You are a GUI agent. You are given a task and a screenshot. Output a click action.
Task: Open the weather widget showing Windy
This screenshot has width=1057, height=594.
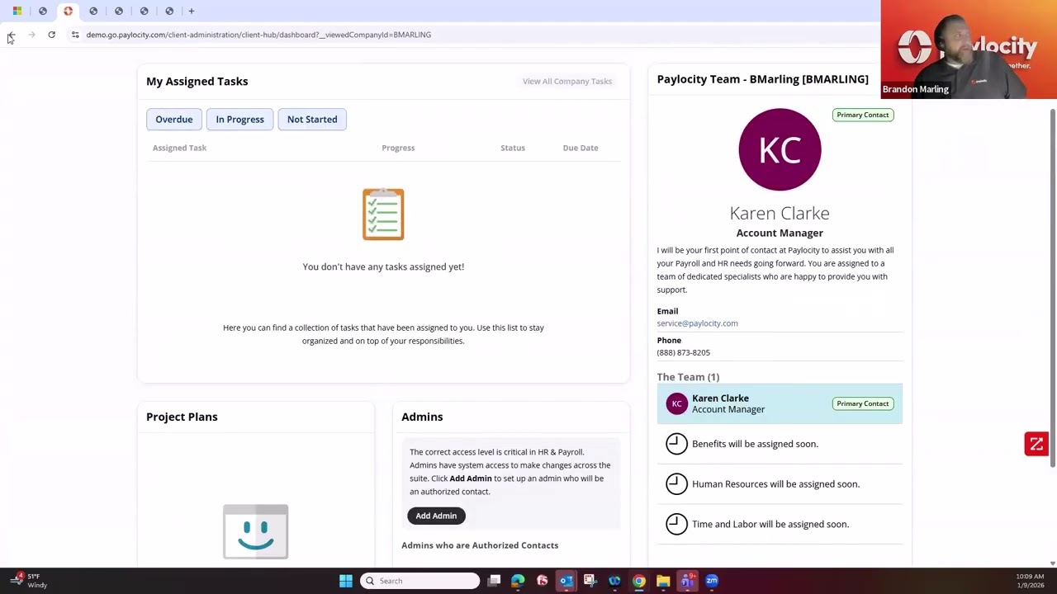(x=28, y=581)
